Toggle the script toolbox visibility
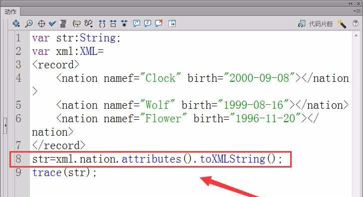Viewport: 363px width, 197px height. (x=172, y=23)
